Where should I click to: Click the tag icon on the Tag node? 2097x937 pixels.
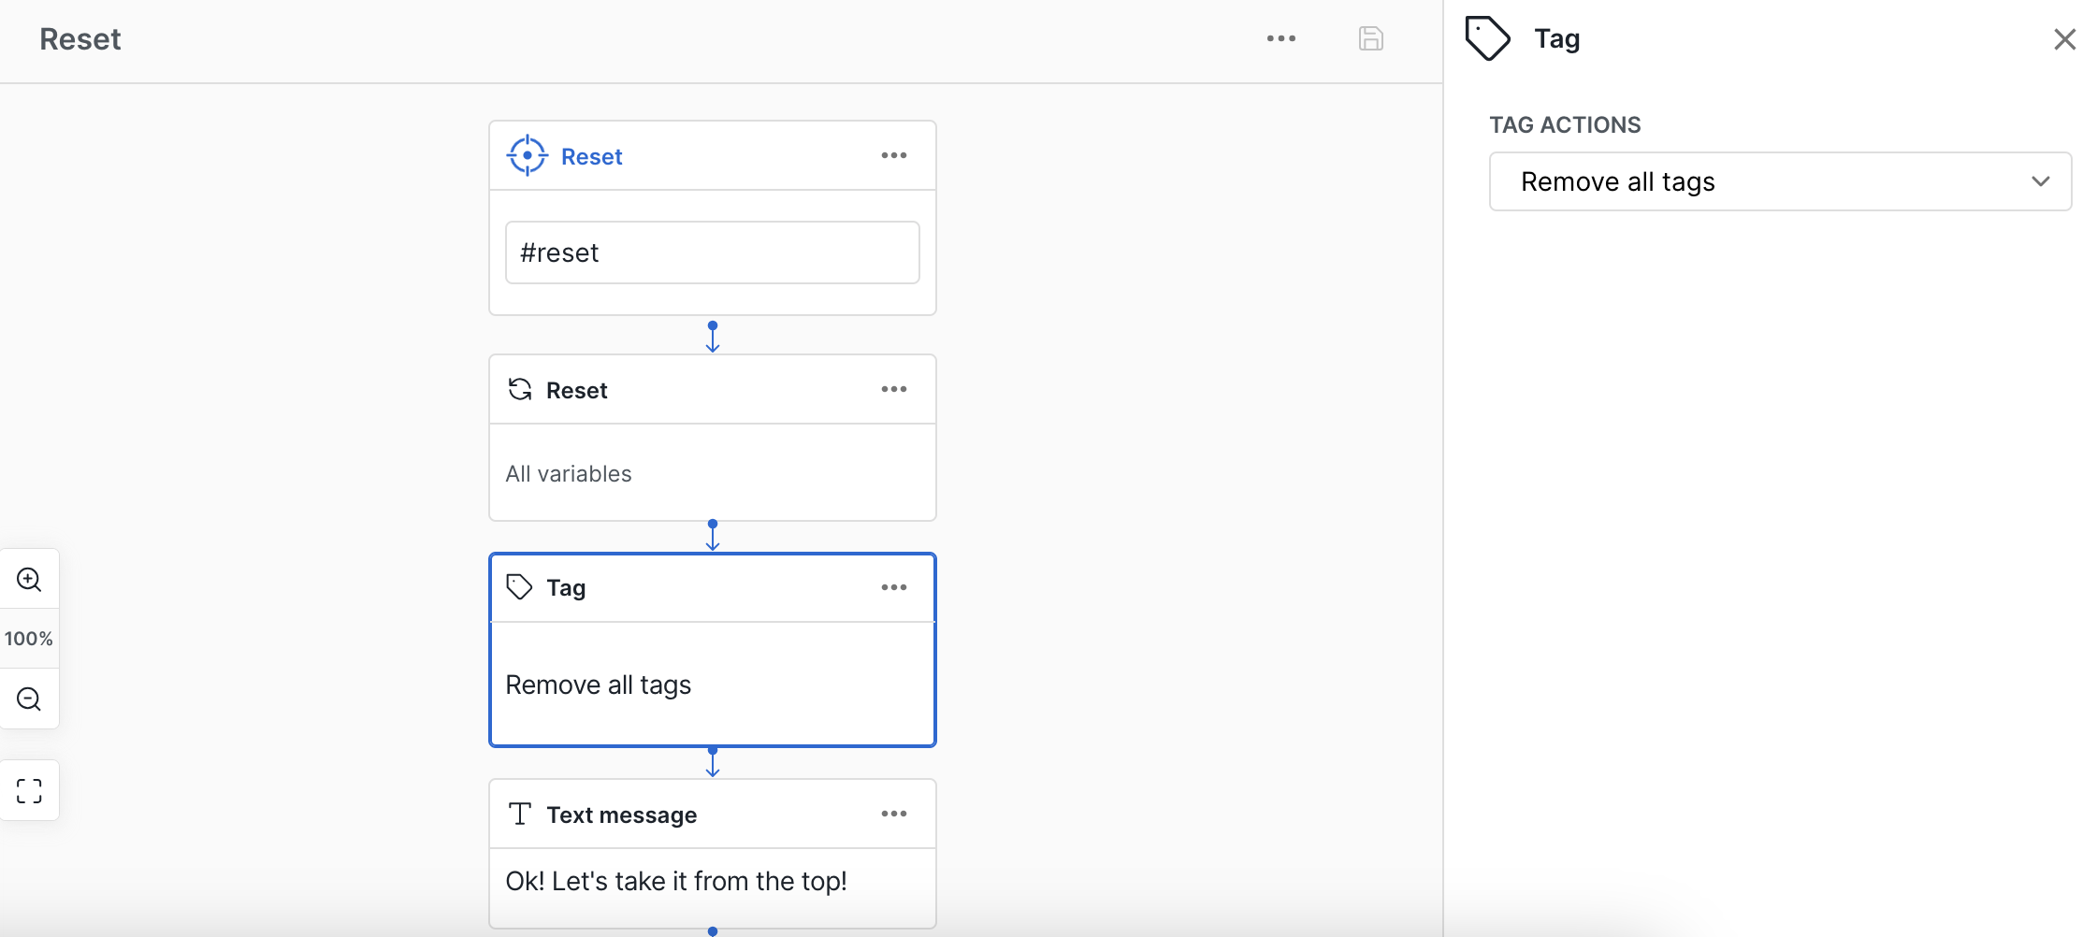pyautogui.click(x=520, y=587)
